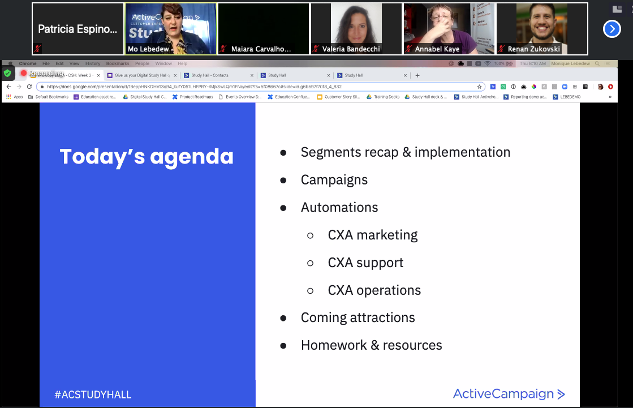Open the Product Roadmaps bookmark
This screenshot has height=408, width=633.
pos(192,97)
